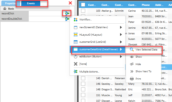Click the eye icon beside Show

click(132, 57)
